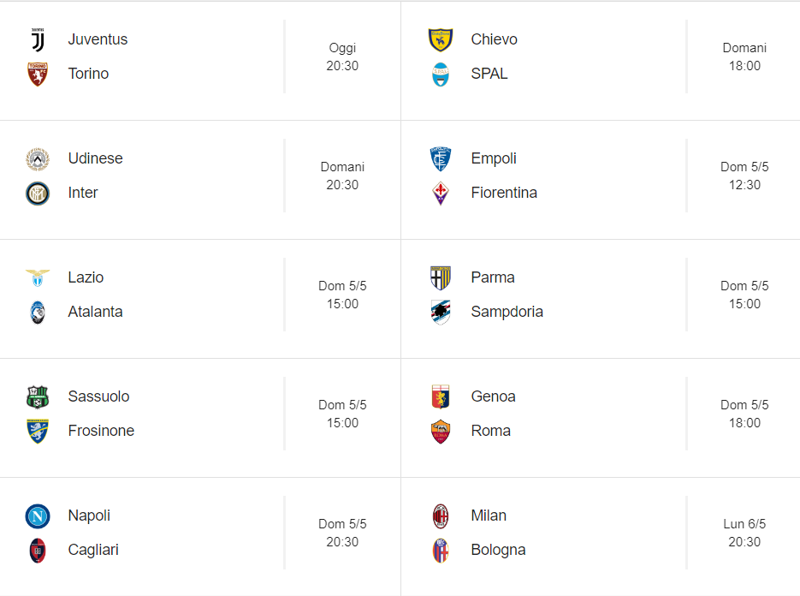Open Milan–Bologna kickoff Lun 6/5 20:30
This screenshot has height=596, width=800.
(744, 533)
